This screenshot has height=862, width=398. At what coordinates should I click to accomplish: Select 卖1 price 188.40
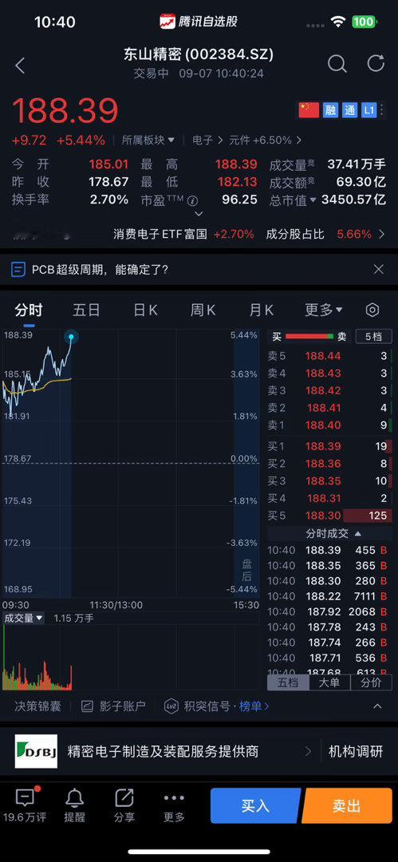[x=323, y=425]
